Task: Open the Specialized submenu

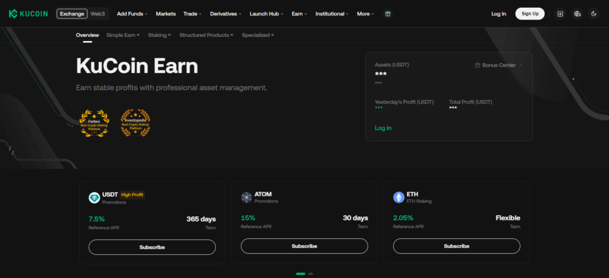Action: [258, 35]
